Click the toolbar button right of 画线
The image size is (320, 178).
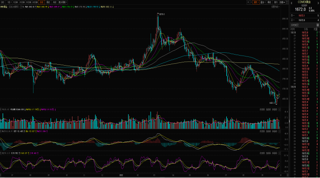coord(276,2)
